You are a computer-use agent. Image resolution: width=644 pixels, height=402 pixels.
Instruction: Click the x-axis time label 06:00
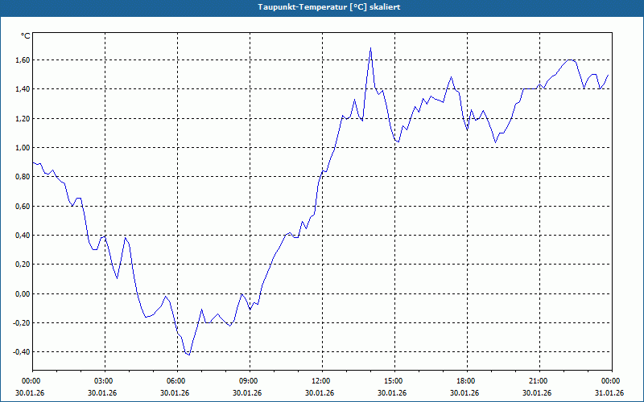[x=175, y=381]
